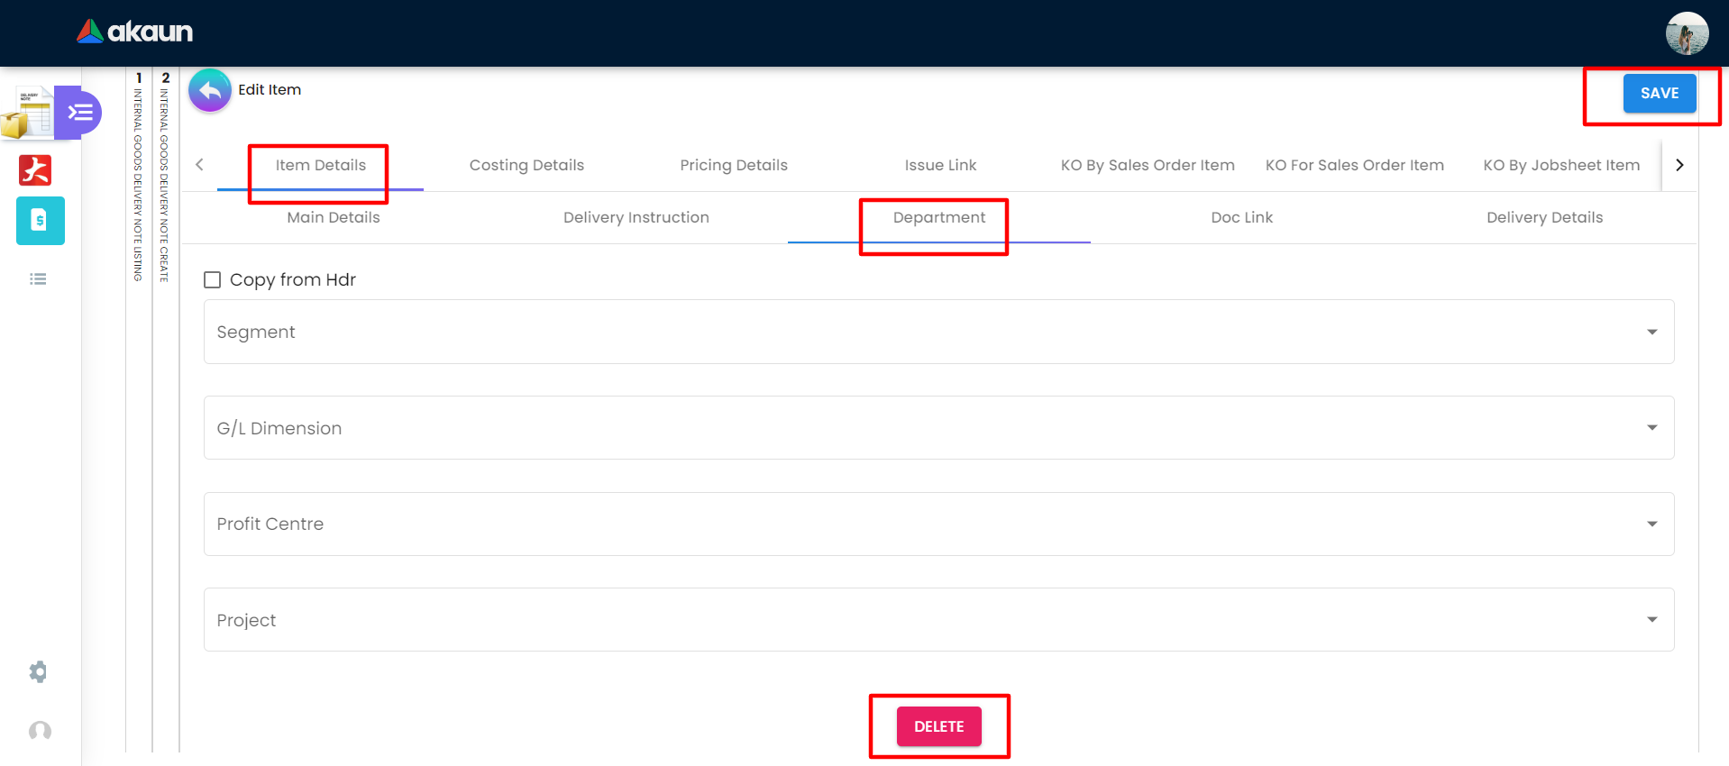Switch to the Item Details tab
This screenshot has width=1729, height=766.
click(321, 166)
